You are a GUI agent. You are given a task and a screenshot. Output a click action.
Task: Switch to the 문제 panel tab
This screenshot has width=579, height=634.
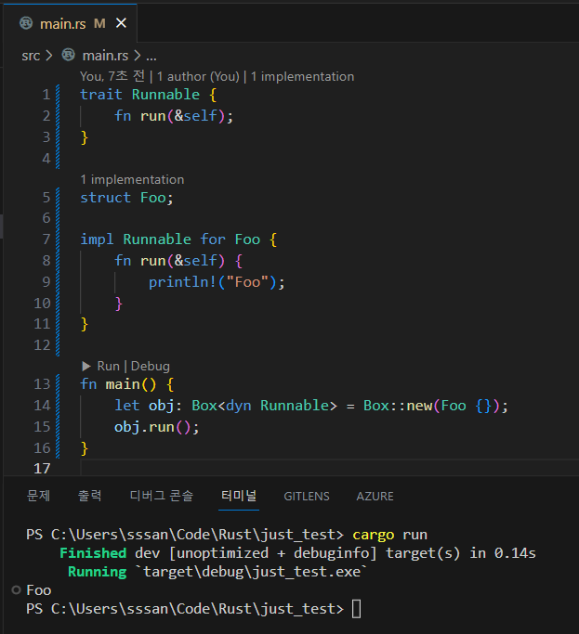(38, 496)
